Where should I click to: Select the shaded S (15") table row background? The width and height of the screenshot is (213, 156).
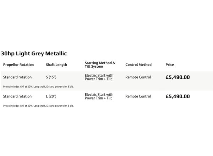click(x=107, y=81)
